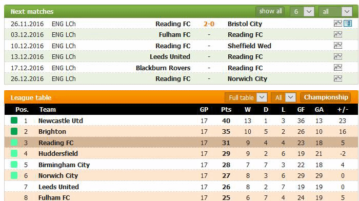Sort table by GF column header
The height and width of the screenshot is (201, 359).
301,109
